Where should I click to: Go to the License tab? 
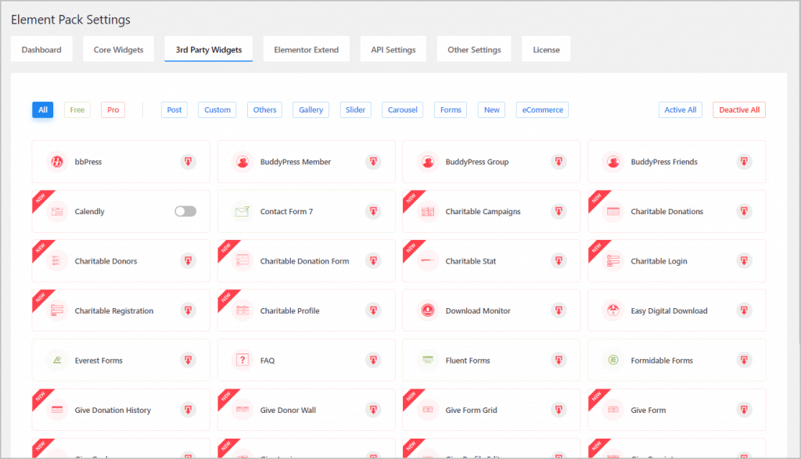click(546, 50)
